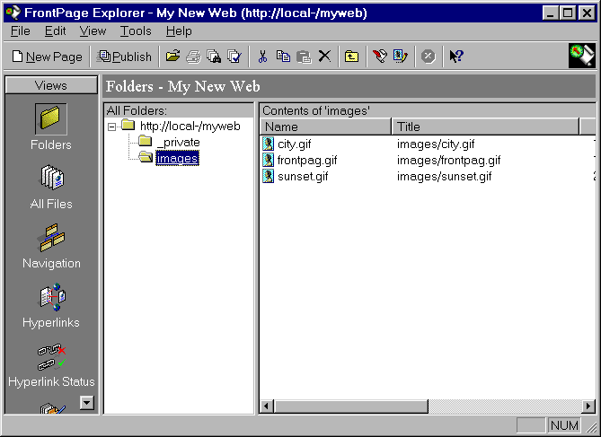
Task: Switch to the Hyperlink Status view
Action: click(51, 365)
